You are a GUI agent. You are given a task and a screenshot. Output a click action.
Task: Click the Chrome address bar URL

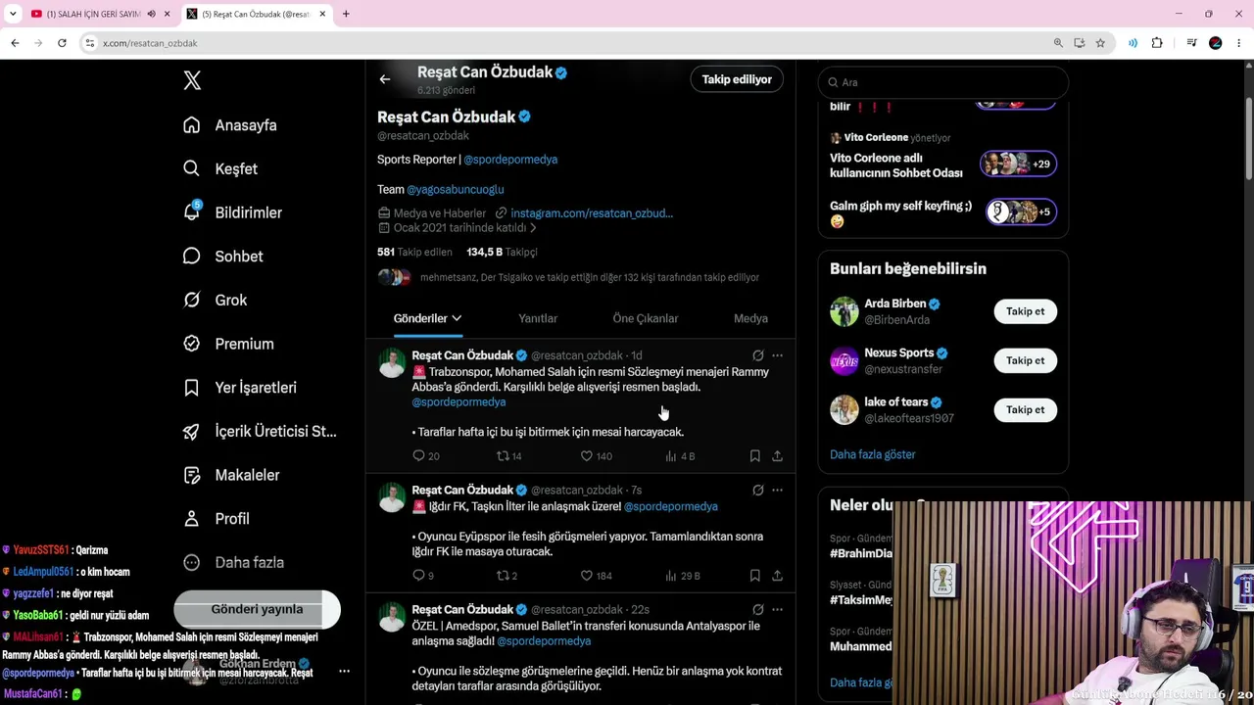150,43
